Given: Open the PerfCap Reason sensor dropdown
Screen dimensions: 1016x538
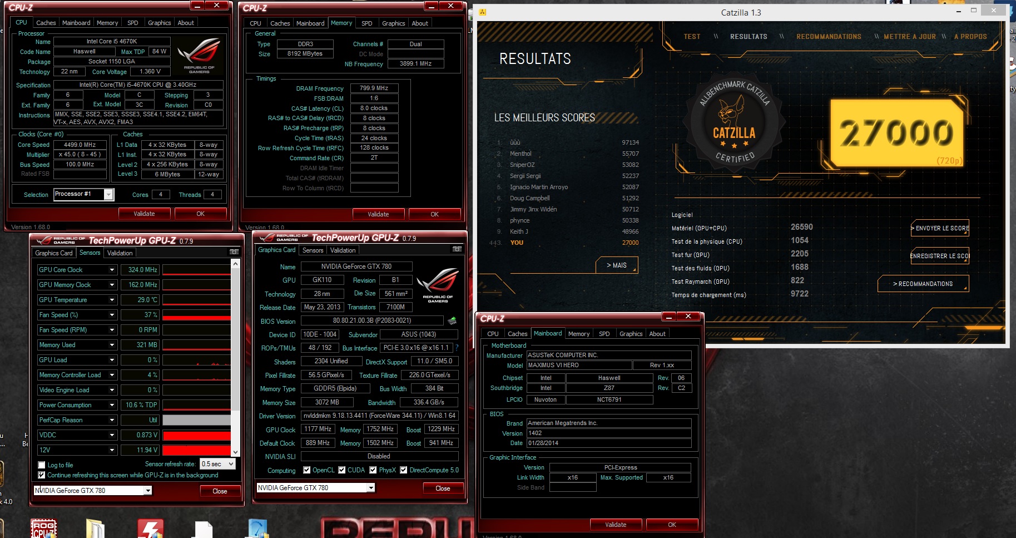Looking at the screenshot, I should point(112,420).
